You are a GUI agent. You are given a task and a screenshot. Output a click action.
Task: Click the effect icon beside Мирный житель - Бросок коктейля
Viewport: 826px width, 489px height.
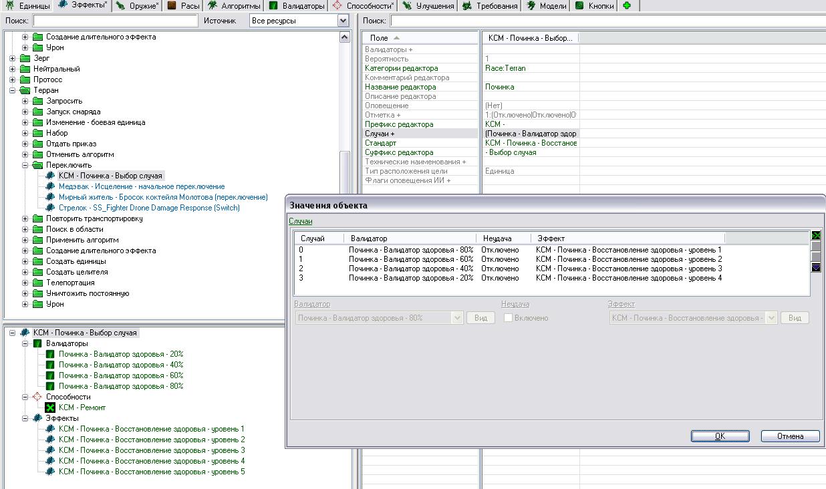(x=51, y=197)
